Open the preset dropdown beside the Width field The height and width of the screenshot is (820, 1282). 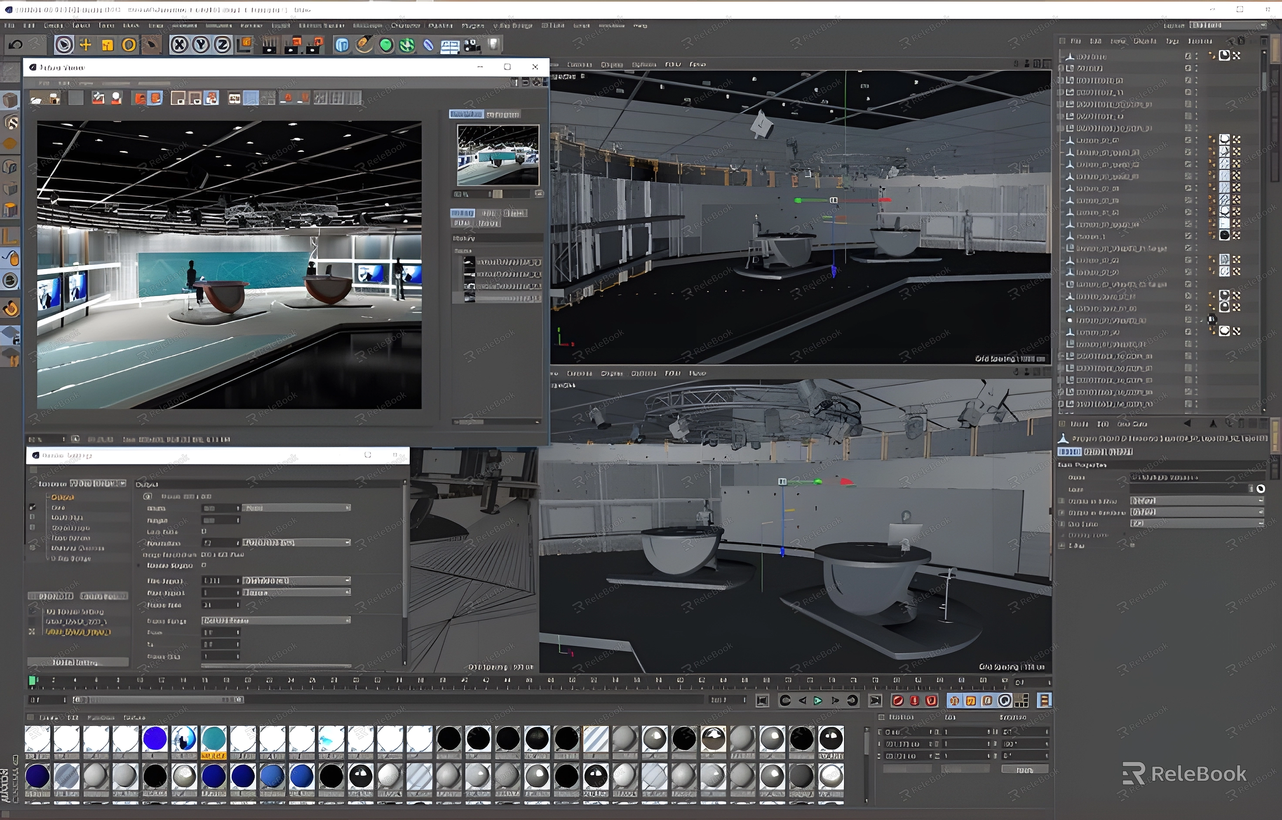(x=296, y=508)
